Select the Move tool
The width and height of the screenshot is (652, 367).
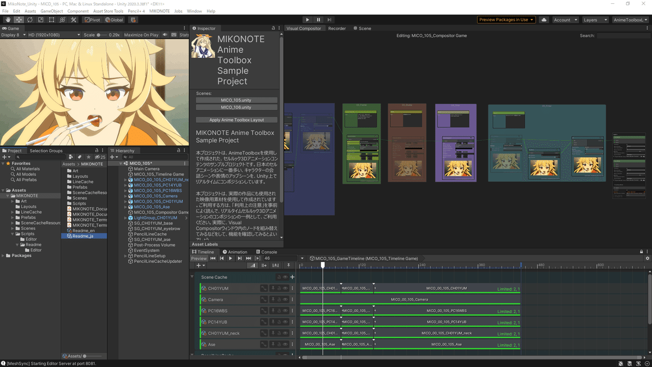[x=18, y=20]
